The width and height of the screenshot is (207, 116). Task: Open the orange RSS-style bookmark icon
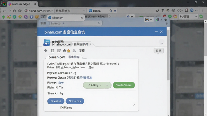pyautogui.click(x=37, y=17)
